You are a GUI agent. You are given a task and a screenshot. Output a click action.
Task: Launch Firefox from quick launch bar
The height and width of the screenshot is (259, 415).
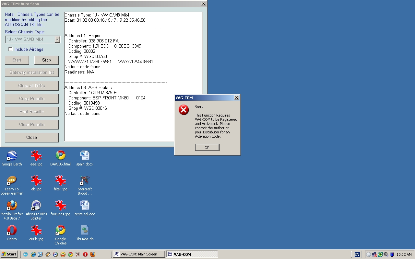tap(93, 254)
